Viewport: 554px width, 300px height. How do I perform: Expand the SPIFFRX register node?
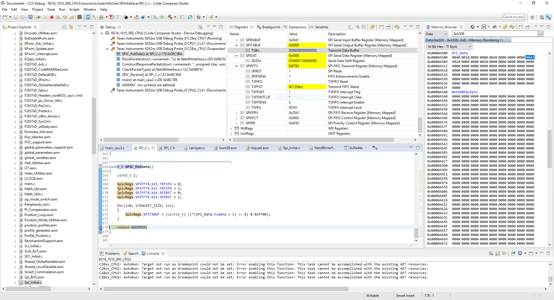tap(237, 113)
